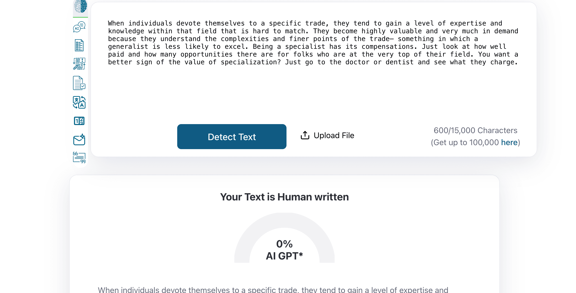Click the "Your Text is Human written" heading

(284, 197)
